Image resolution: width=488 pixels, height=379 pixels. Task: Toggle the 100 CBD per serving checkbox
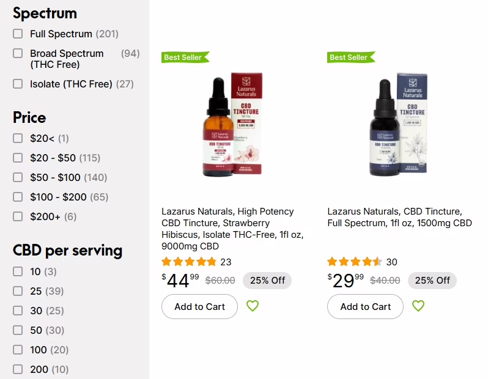click(18, 350)
